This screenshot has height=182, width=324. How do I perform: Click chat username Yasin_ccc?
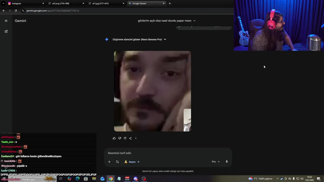click(x=7, y=142)
